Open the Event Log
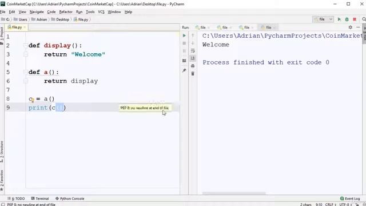The height and width of the screenshot is (206, 366). [350, 199]
